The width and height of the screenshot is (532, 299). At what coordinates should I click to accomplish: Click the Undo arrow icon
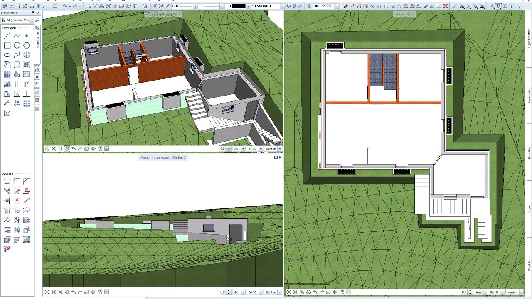coord(65,6)
